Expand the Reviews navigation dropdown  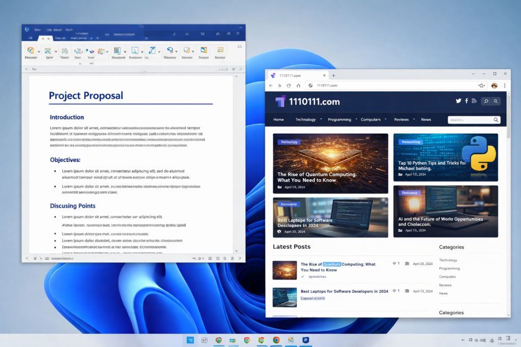(x=403, y=120)
